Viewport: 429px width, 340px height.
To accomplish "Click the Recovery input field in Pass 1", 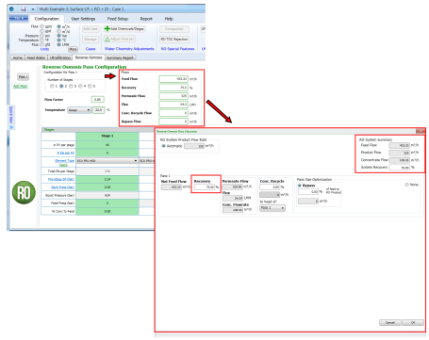I will 205,187.
